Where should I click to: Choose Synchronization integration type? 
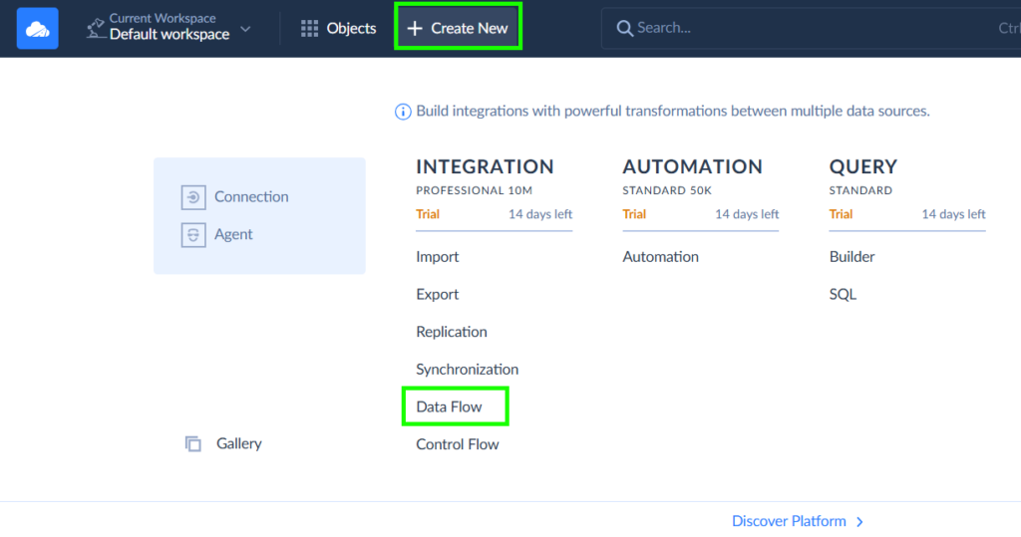tap(468, 370)
